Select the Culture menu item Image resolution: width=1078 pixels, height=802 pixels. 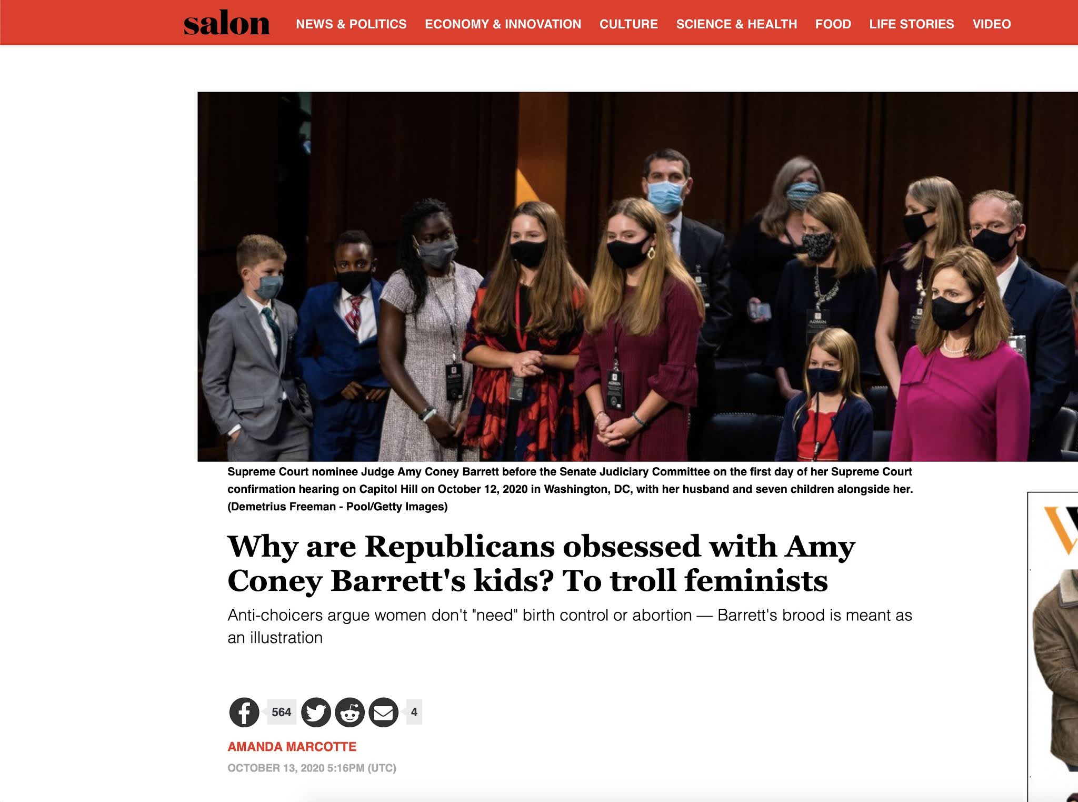628,24
